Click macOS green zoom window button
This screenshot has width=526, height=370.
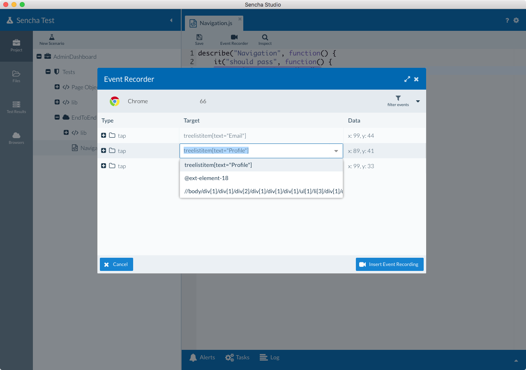[x=22, y=5]
